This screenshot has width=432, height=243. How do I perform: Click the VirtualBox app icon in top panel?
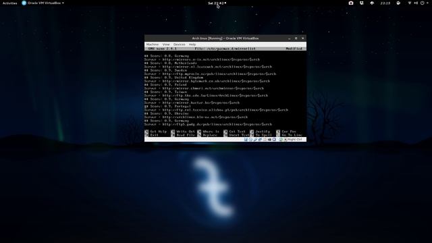[24, 3]
